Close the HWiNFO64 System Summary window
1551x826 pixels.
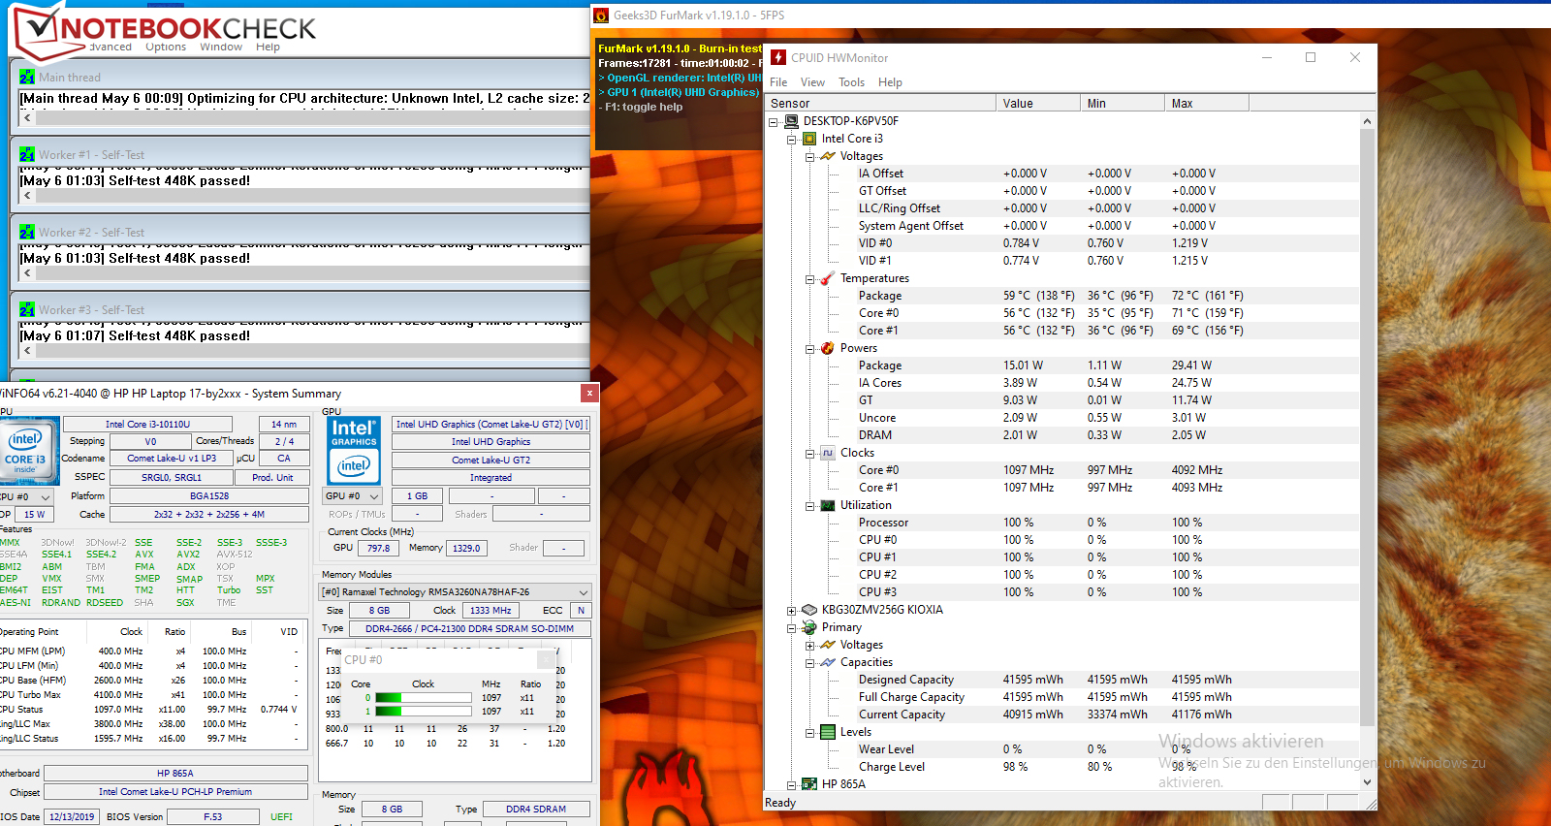coord(589,393)
